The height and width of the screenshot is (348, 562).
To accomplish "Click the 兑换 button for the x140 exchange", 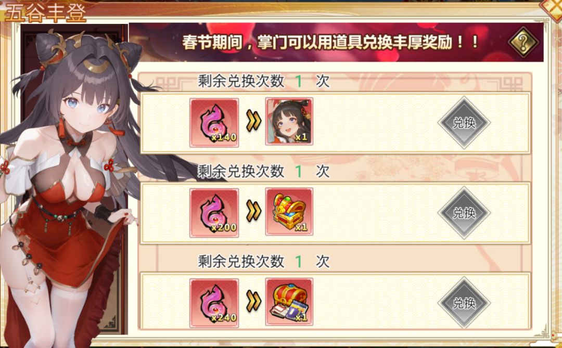I will point(464,123).
